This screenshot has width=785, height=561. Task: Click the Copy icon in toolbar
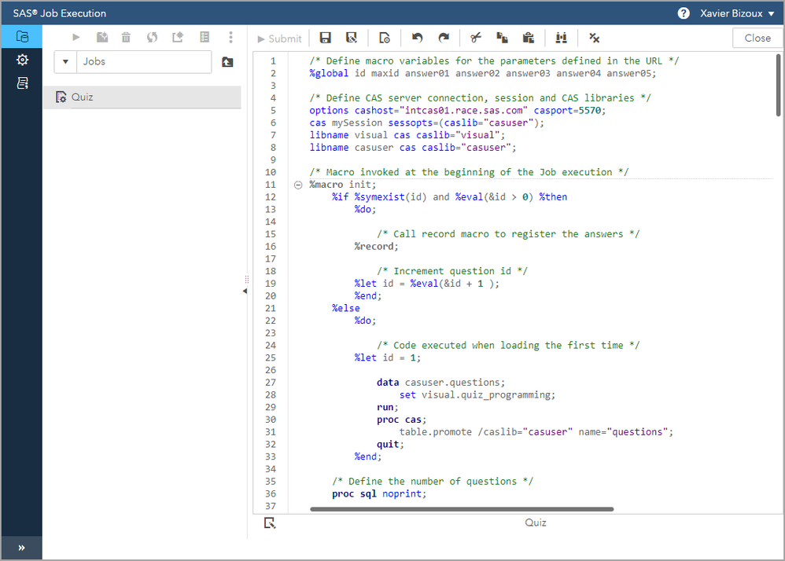point(502,38)
